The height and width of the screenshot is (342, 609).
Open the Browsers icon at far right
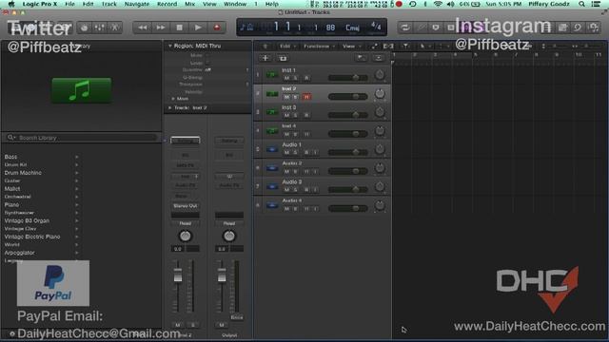tap(594, 28)
